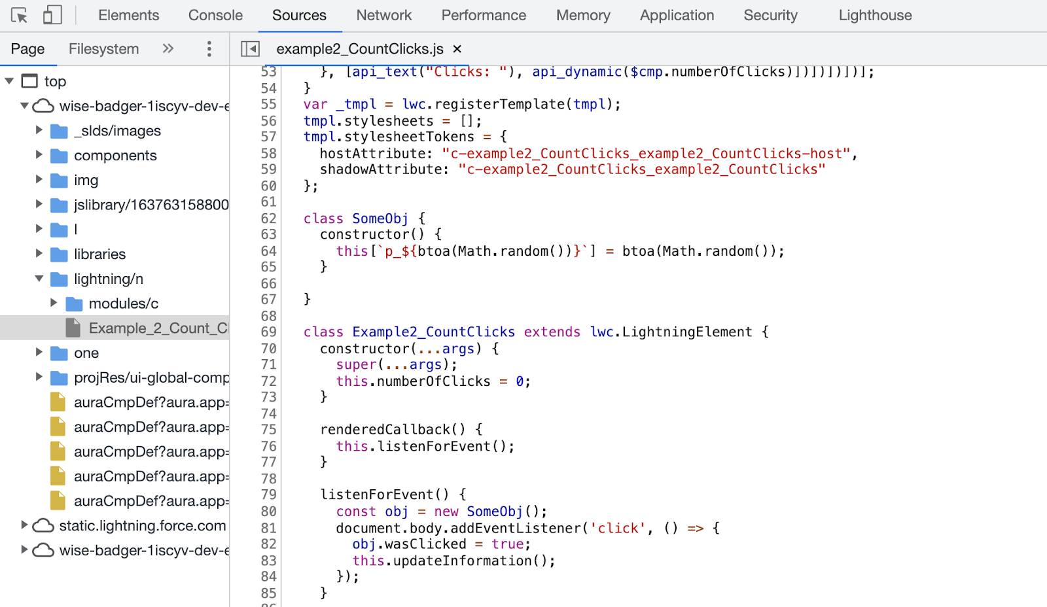Click the top frame window icon
This screenshot has height=607, width=1047.
click(x=29, y=81)
